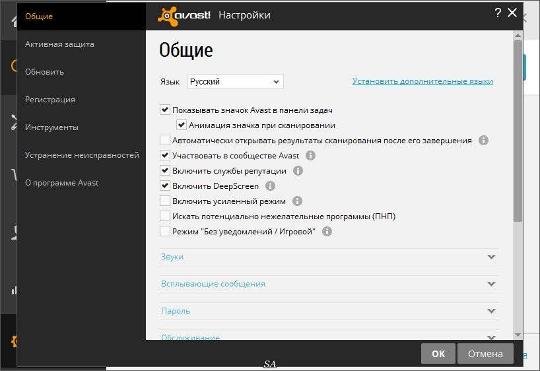
Task: Expand the Пароль section
Action: pyautogui.click(x=329, y=311)
